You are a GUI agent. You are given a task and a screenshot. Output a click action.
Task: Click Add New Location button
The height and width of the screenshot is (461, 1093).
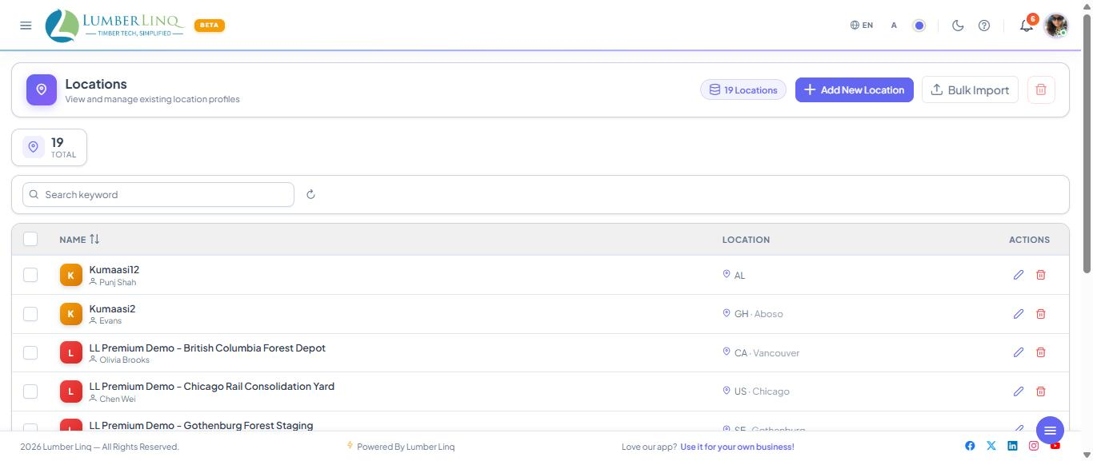point(855,89)
